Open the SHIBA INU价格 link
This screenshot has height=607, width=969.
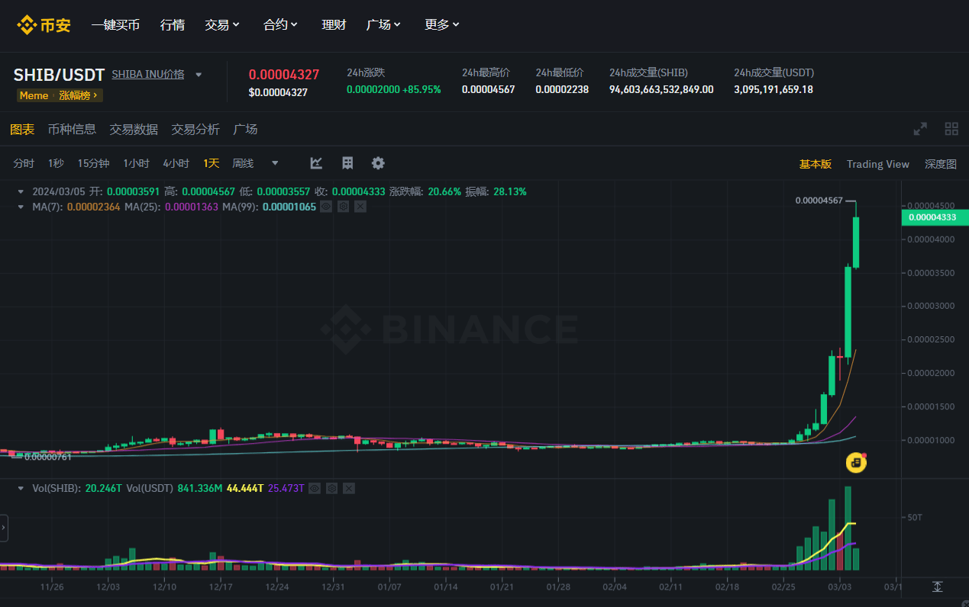pyautogui.click(x=148, y=74)
